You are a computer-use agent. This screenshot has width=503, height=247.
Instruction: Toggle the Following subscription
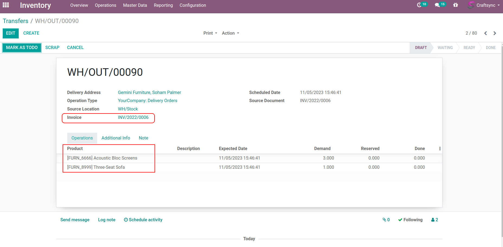coord(410,220)
